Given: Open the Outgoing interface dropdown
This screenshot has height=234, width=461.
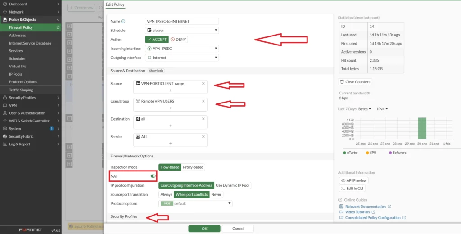Looking at the screenshot, I should point(182,58).
